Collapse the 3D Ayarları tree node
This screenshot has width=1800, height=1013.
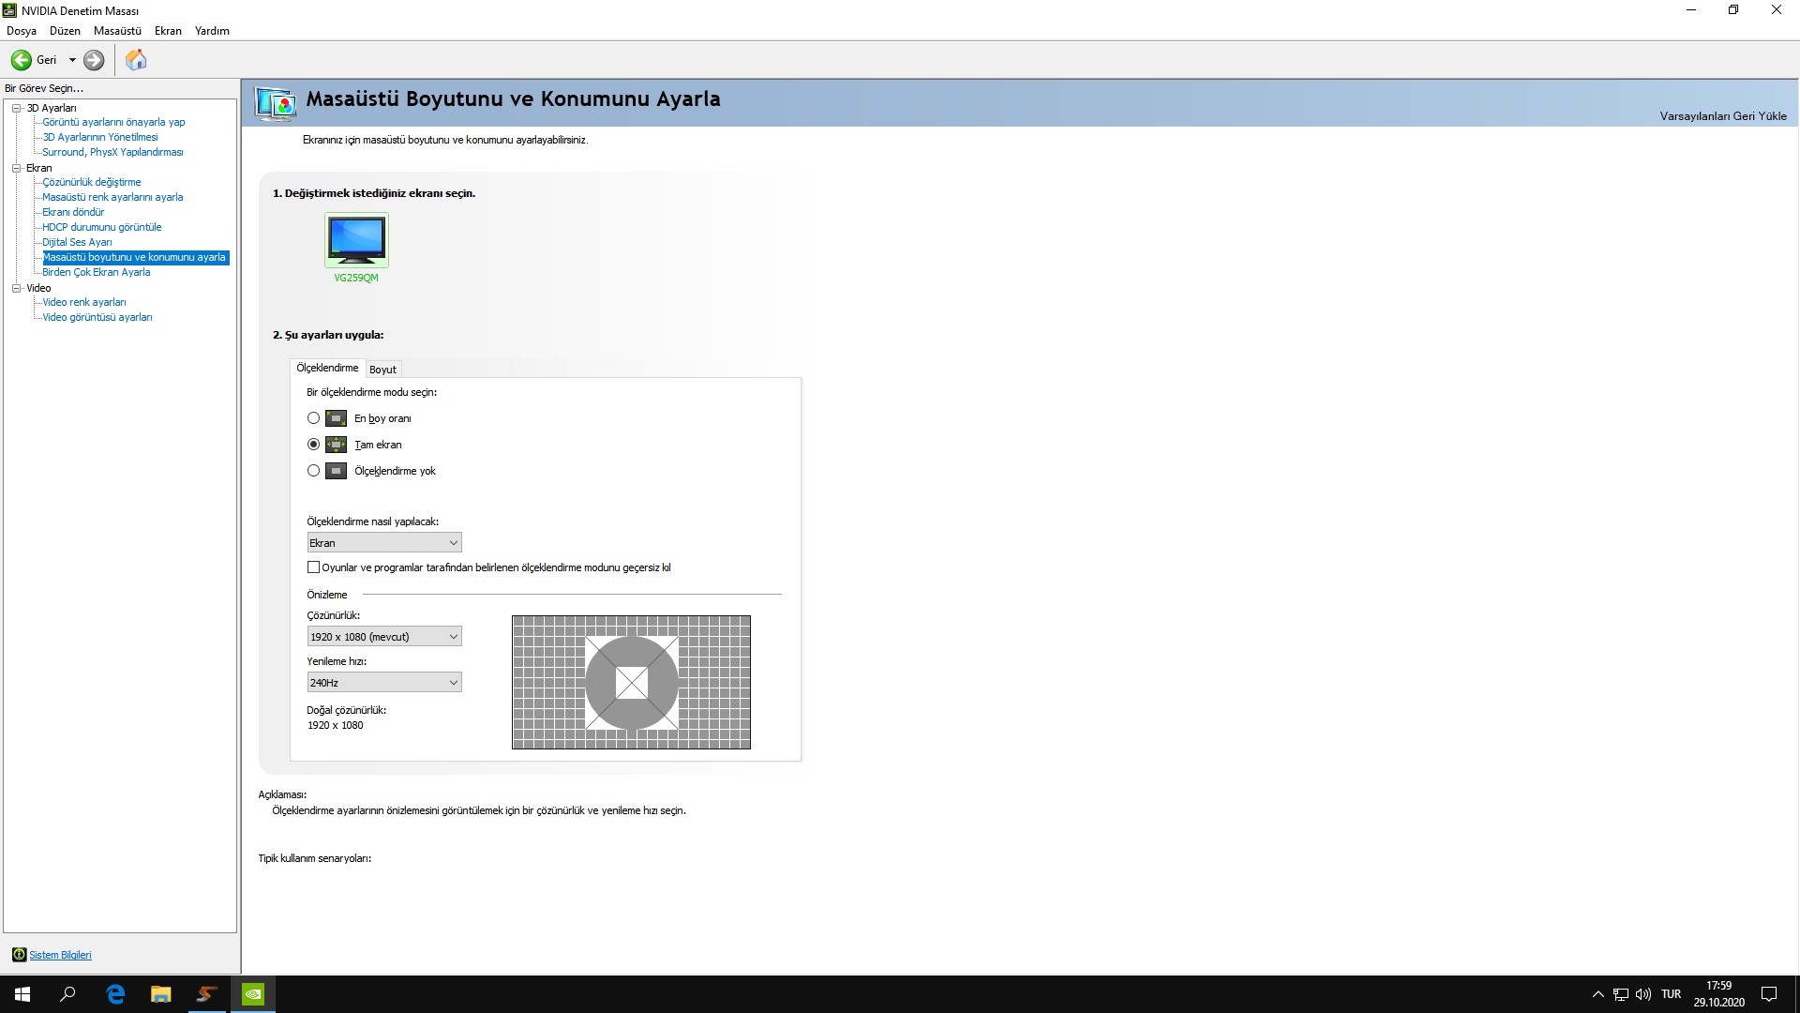click(x=16, y=108)
